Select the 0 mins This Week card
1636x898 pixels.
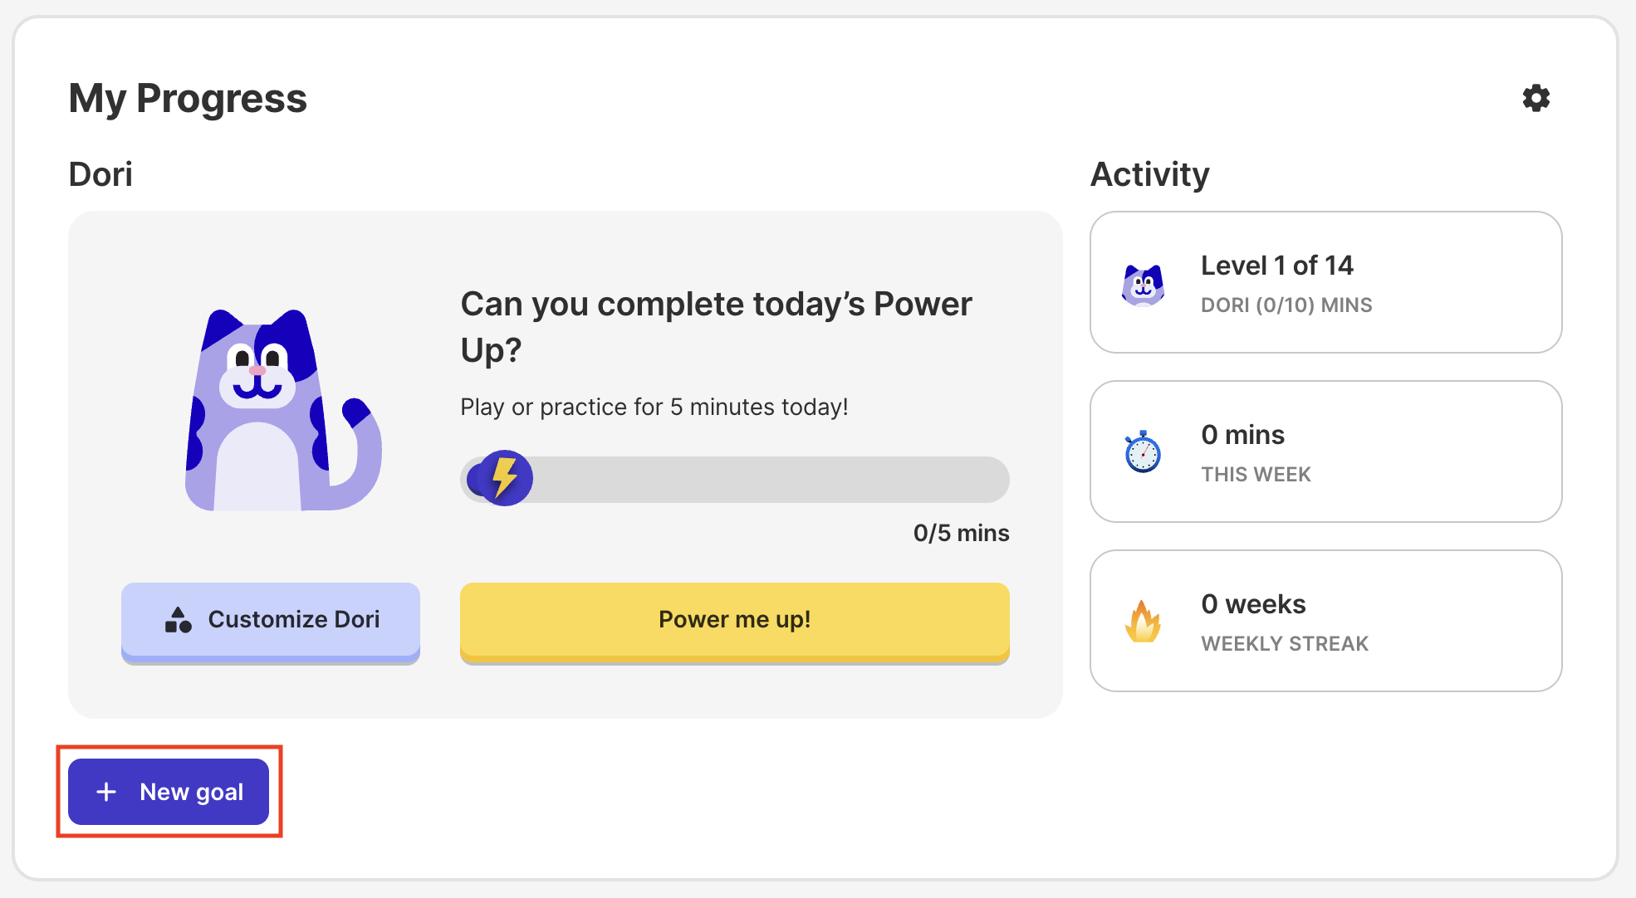tap(1325, 451)
